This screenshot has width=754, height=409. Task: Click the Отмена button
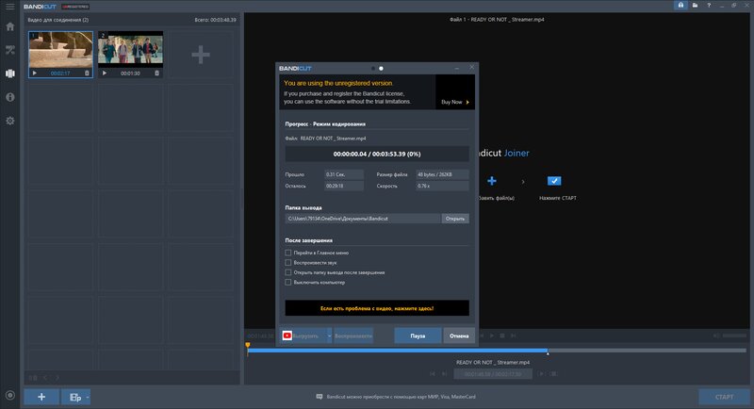tap(459, 335)
